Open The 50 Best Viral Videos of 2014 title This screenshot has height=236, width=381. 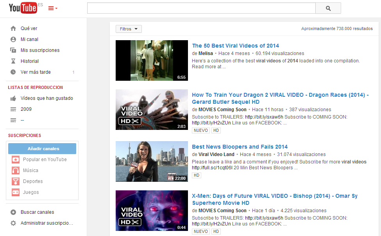[236, 46]
